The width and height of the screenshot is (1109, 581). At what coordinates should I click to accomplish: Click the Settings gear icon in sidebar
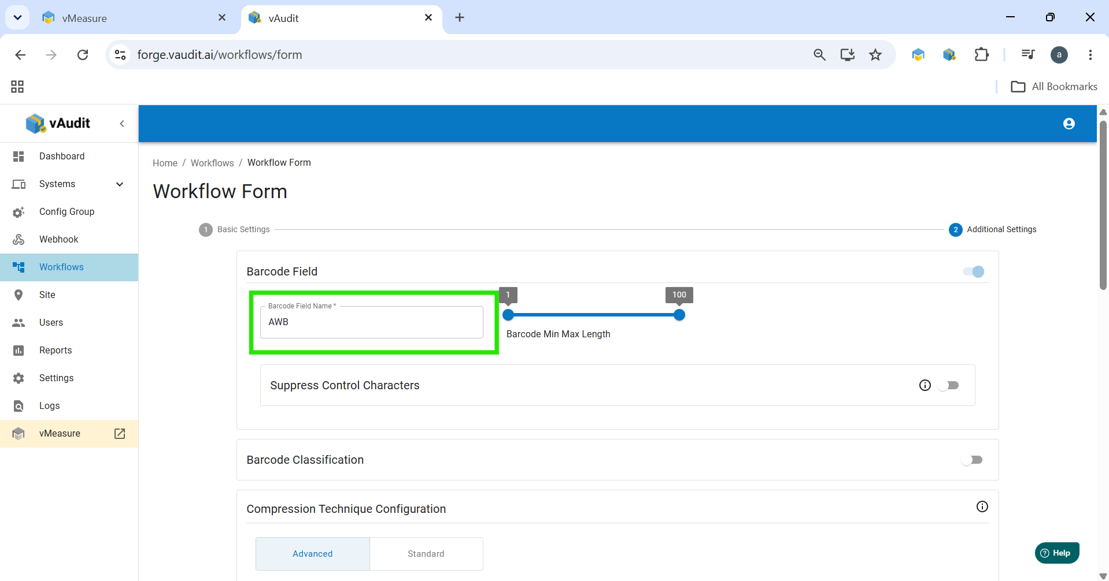point(19,378)
